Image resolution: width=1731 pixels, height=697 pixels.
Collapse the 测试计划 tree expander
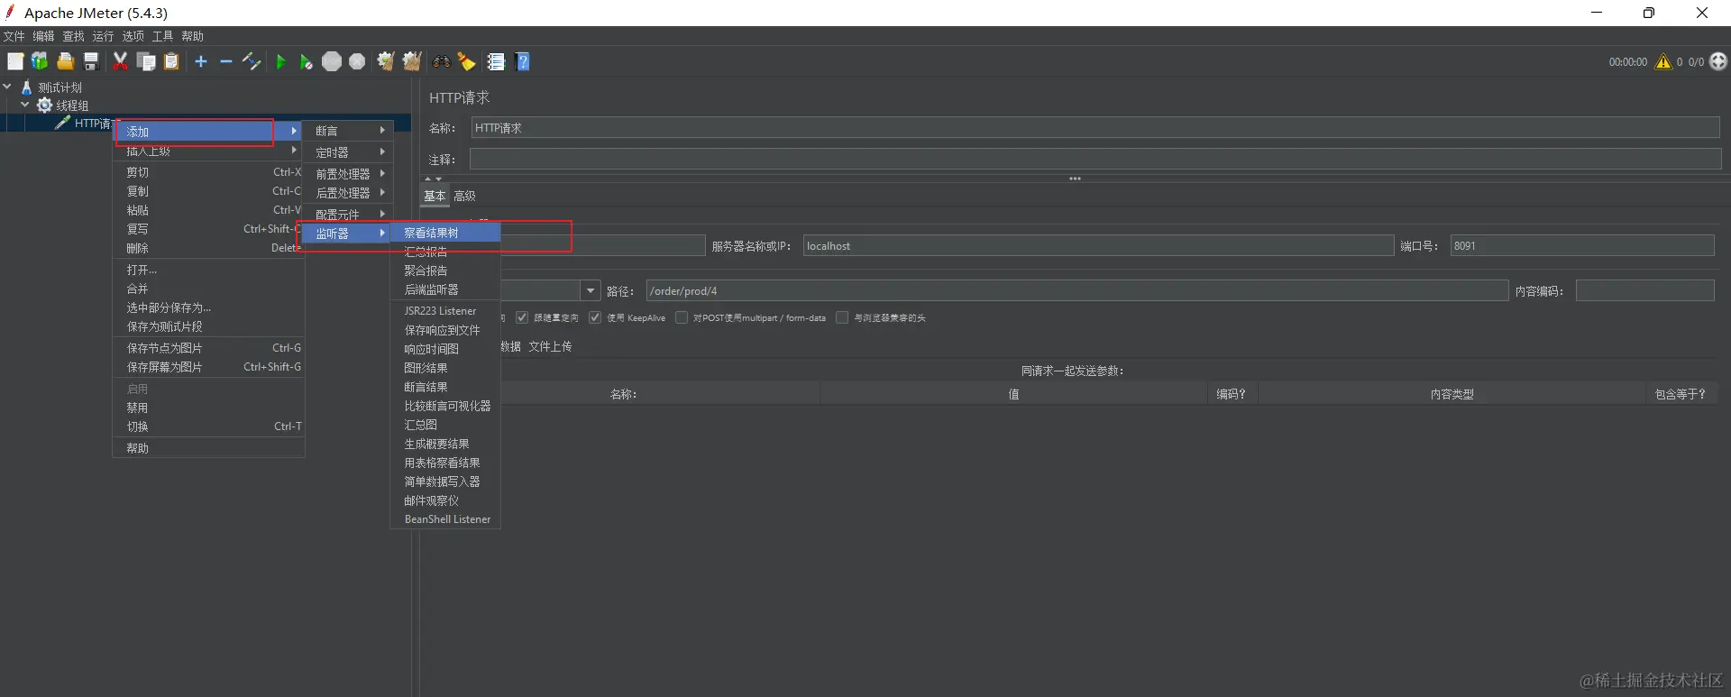(8, 87)
